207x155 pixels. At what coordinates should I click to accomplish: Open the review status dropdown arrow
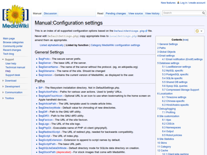(x=202, y=31)
